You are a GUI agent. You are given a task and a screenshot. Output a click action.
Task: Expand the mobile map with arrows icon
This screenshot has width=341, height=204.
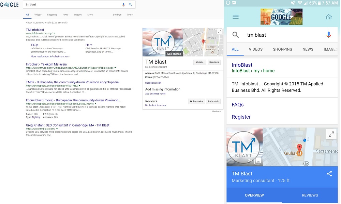coord(331,134)
